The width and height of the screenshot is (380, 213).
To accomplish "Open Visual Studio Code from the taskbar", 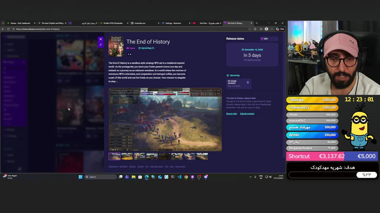I will point(179,177).
